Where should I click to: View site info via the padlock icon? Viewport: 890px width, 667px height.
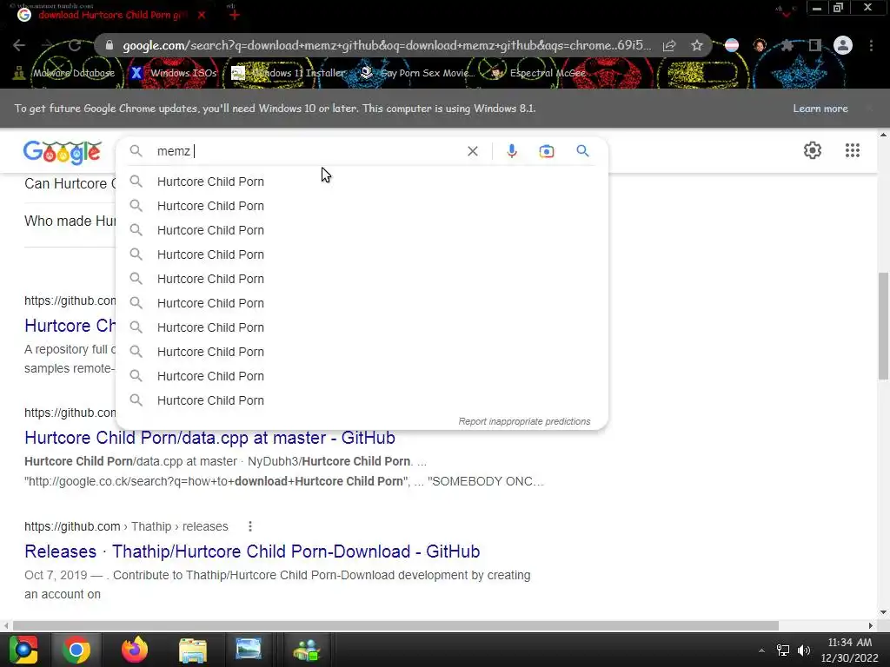tap(110, 45)
